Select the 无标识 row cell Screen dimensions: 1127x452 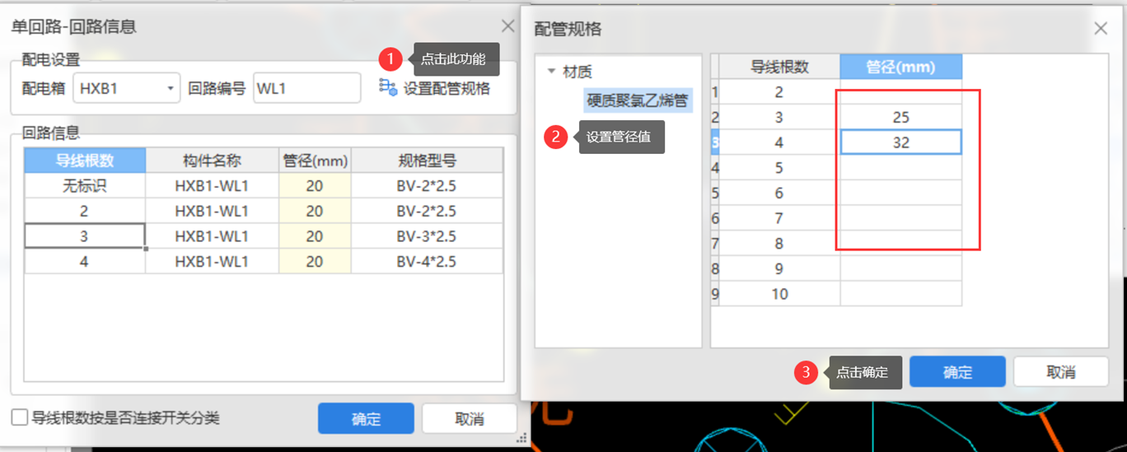(85, 186)
